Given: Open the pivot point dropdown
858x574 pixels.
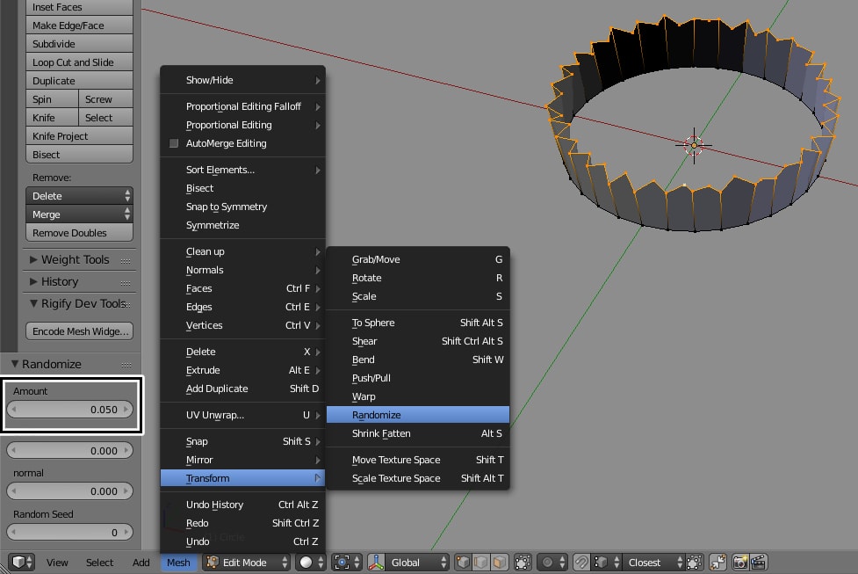Looking at the screenshot, I should [x=347, y=562].
